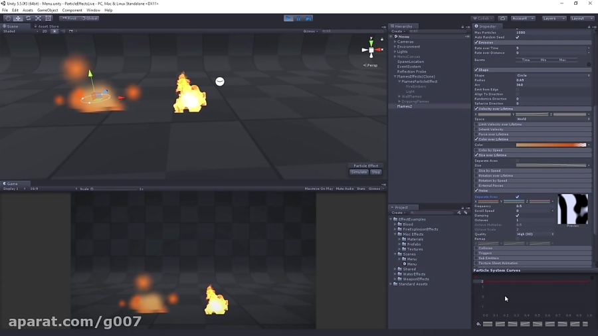The image size is (598, 336).
Task: Expand the WaterEffects folder
Action: 395,274
